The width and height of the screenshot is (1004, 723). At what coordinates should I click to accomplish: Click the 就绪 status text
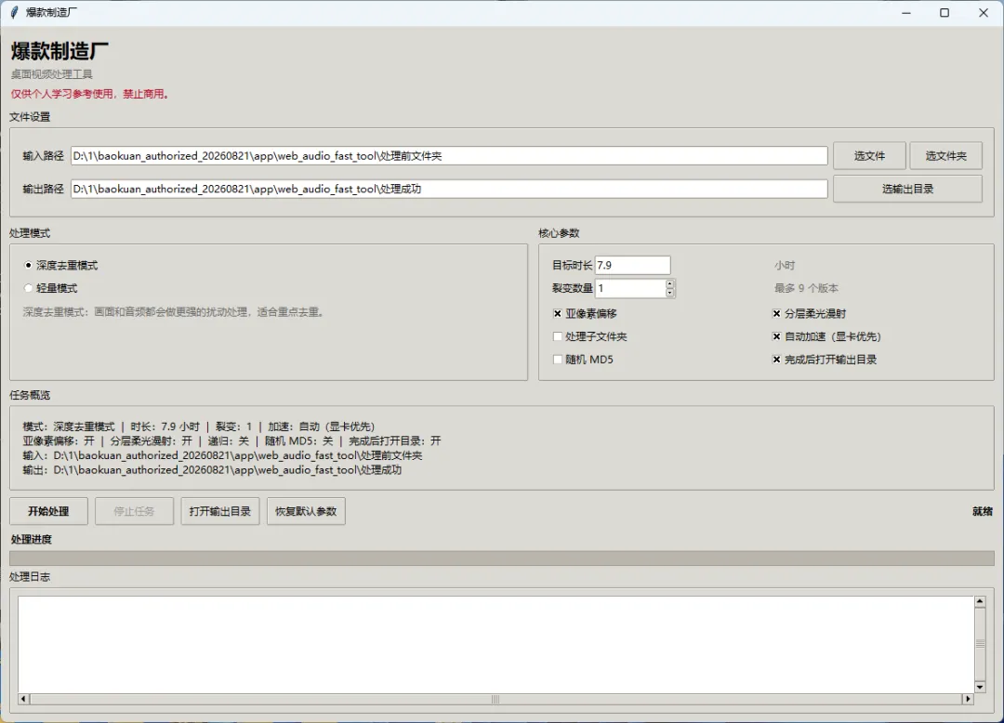pyautogui.click(x=983, y=511)
